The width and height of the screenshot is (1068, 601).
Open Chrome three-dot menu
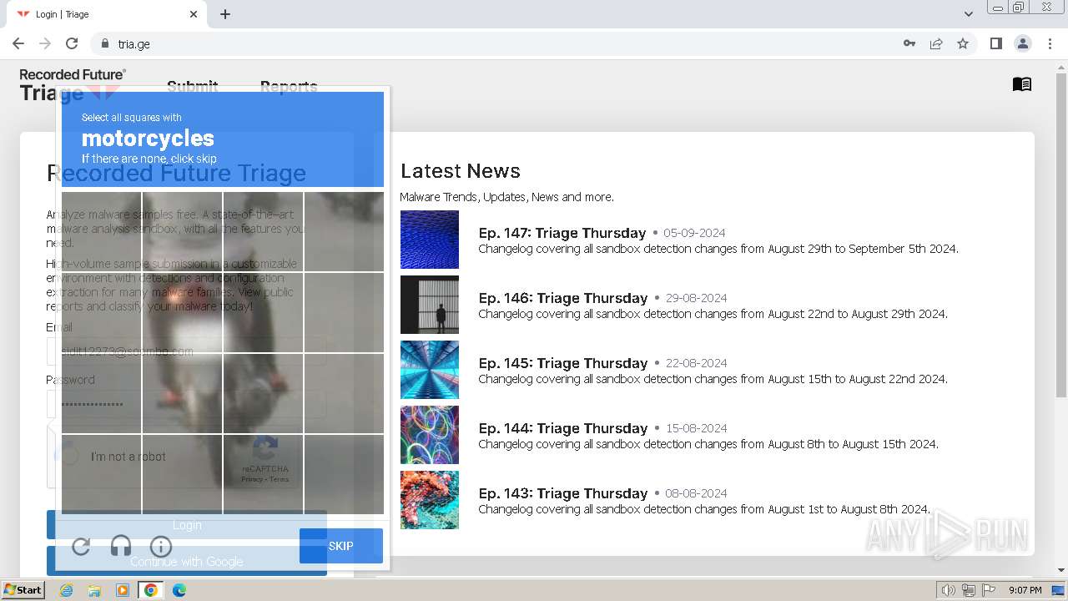1050,43
